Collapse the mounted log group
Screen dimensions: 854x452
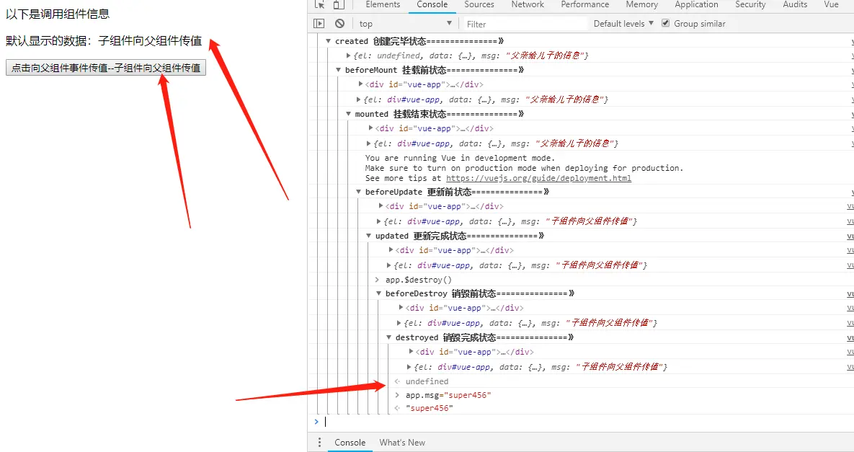click(349, 114)
